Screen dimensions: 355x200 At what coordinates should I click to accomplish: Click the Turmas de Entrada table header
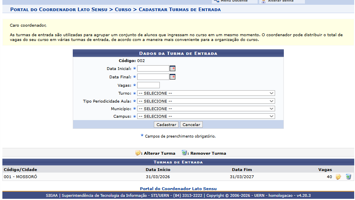click(x=178, y=162)
